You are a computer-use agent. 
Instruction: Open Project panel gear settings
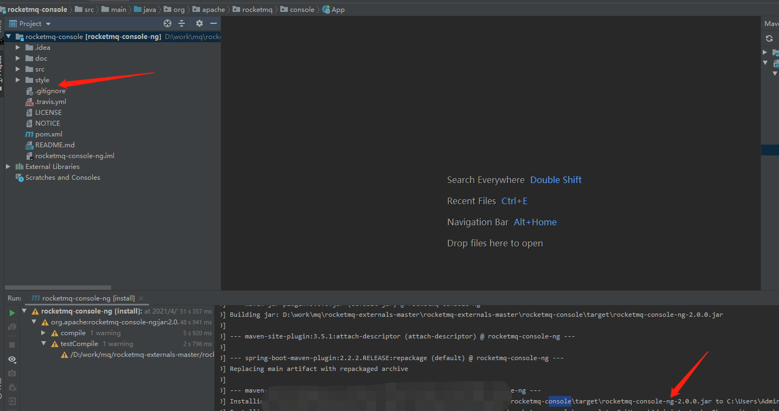[199, 23]
